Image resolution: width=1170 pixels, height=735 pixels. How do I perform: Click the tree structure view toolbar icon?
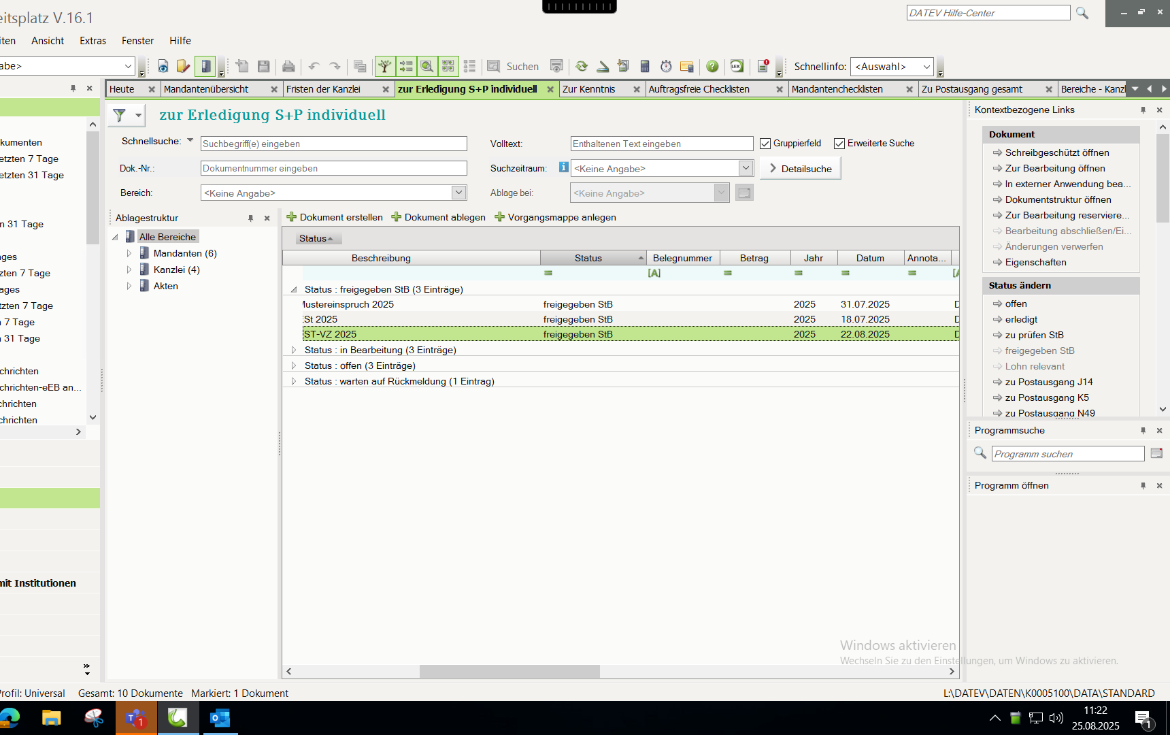[x=385, y=66]
